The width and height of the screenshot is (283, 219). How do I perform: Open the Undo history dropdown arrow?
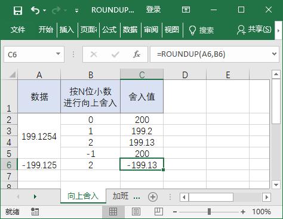coord(44,10)
